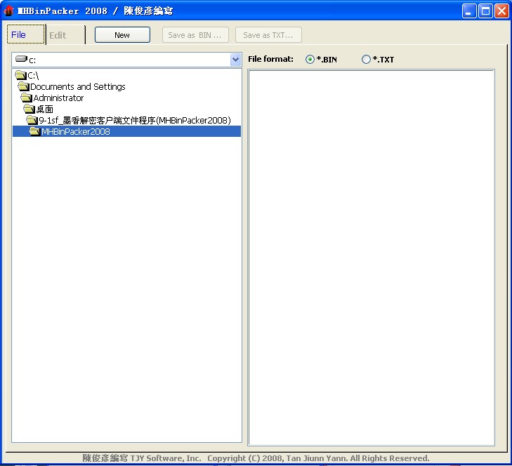Click the C:\ root folder icon
Viewport: 512px width, 466px height.
pos(20,75)
